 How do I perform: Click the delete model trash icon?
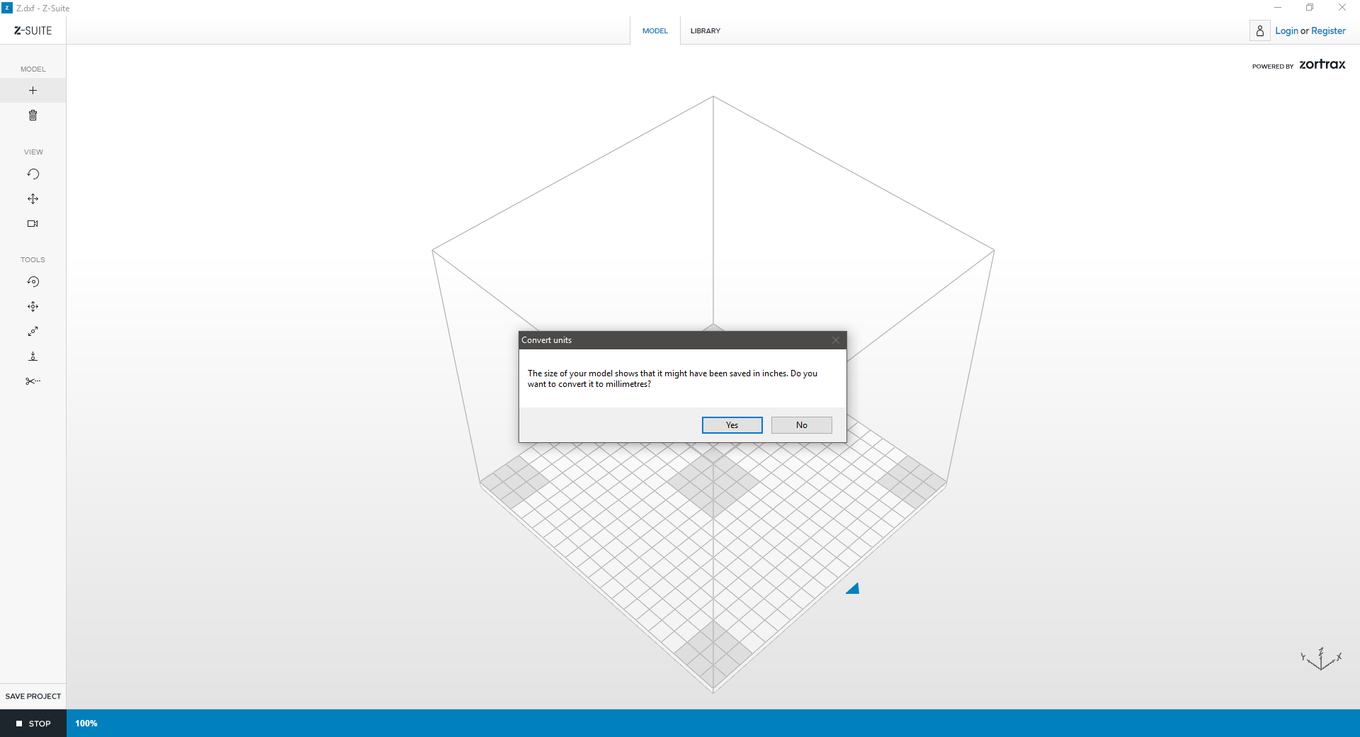point(33,116)
